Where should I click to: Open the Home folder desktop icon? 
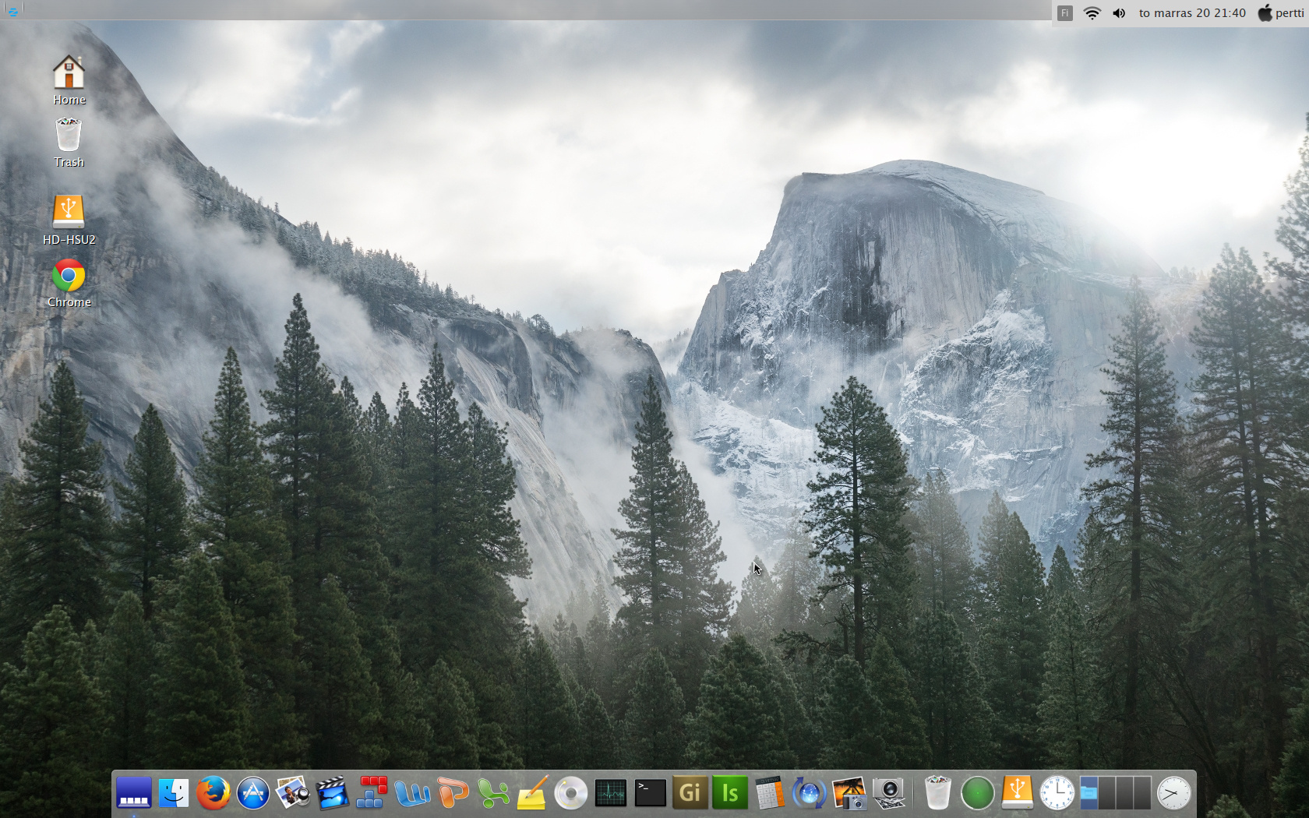[x=69, y=79]
